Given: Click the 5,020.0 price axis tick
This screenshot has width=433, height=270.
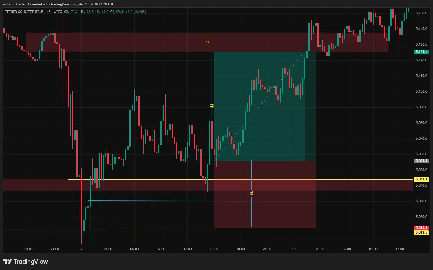Looking at the screenshot, I should click(421, 217).
